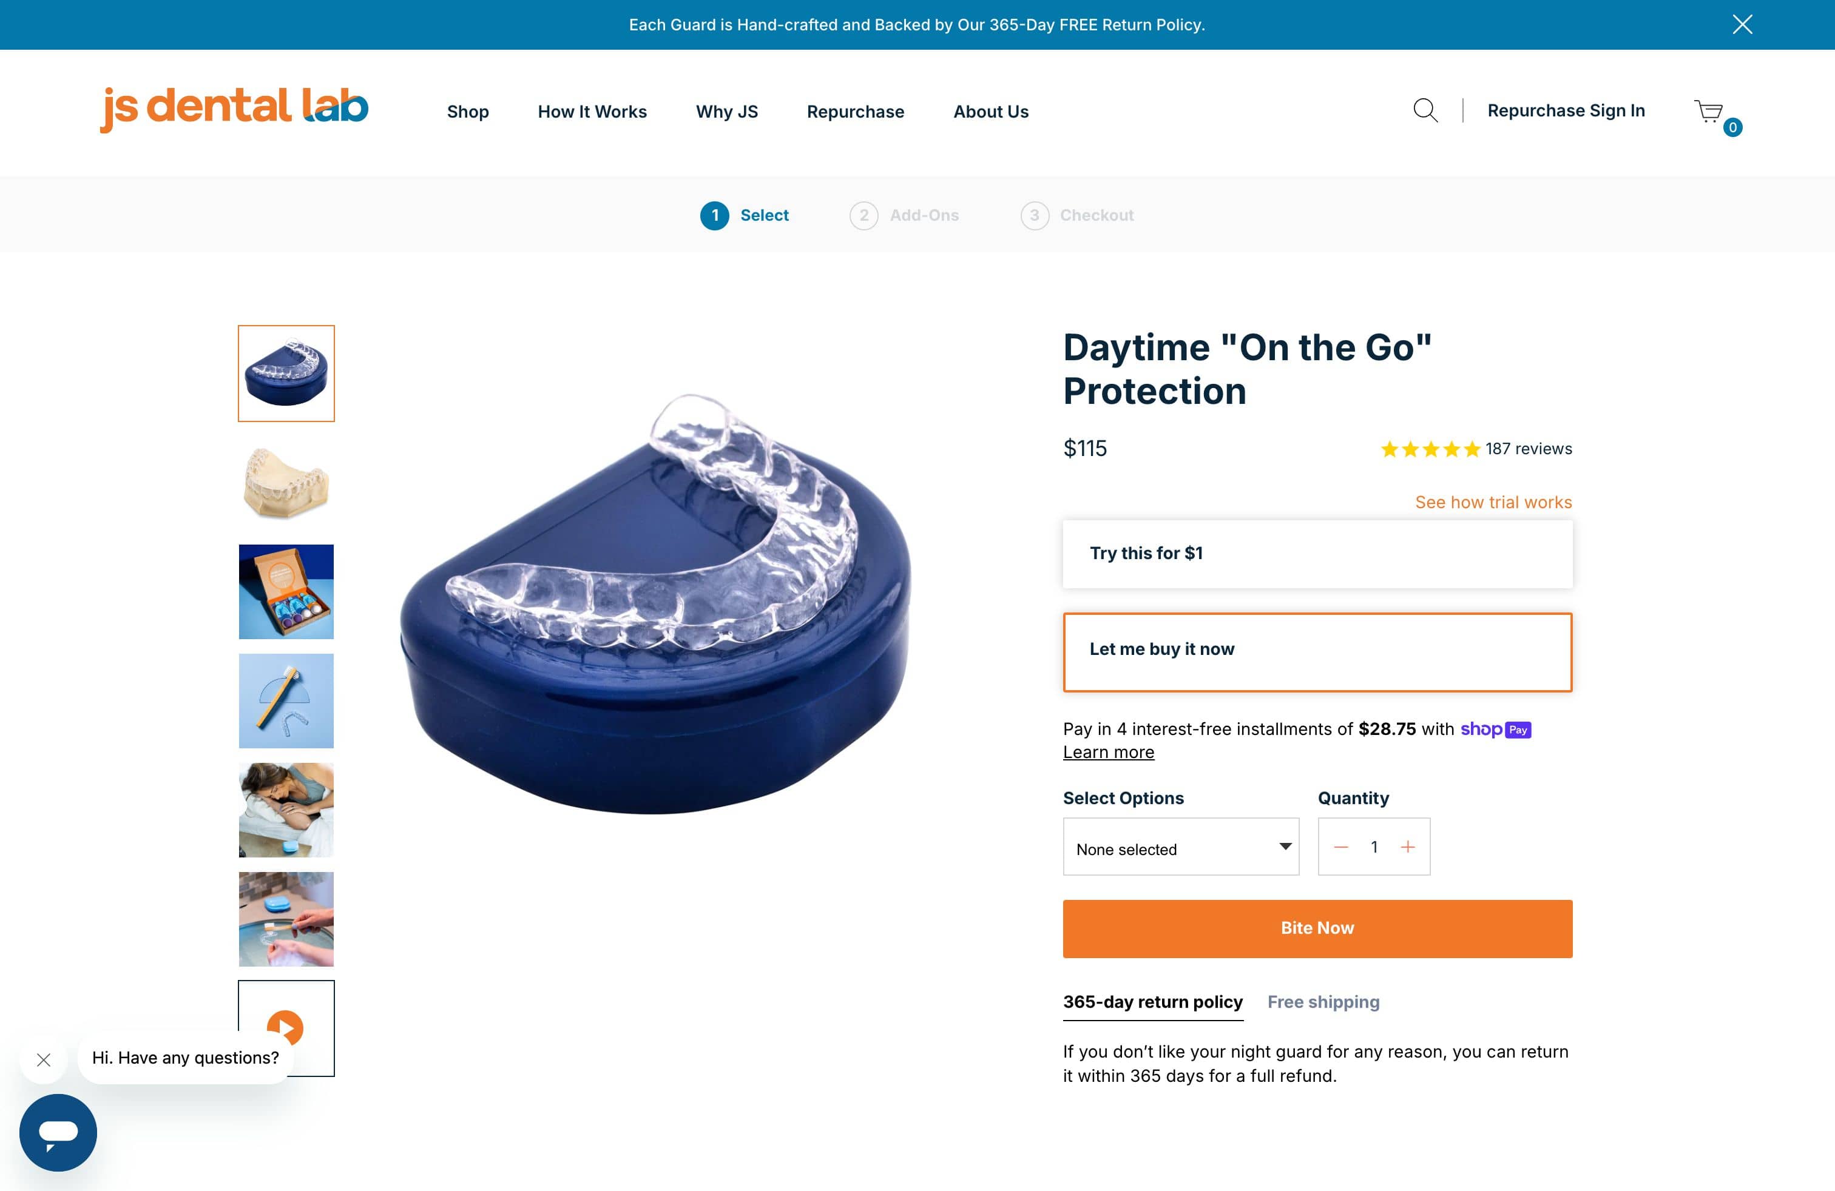
Task: Click the star rating stars
Action: coord(1430,448)
